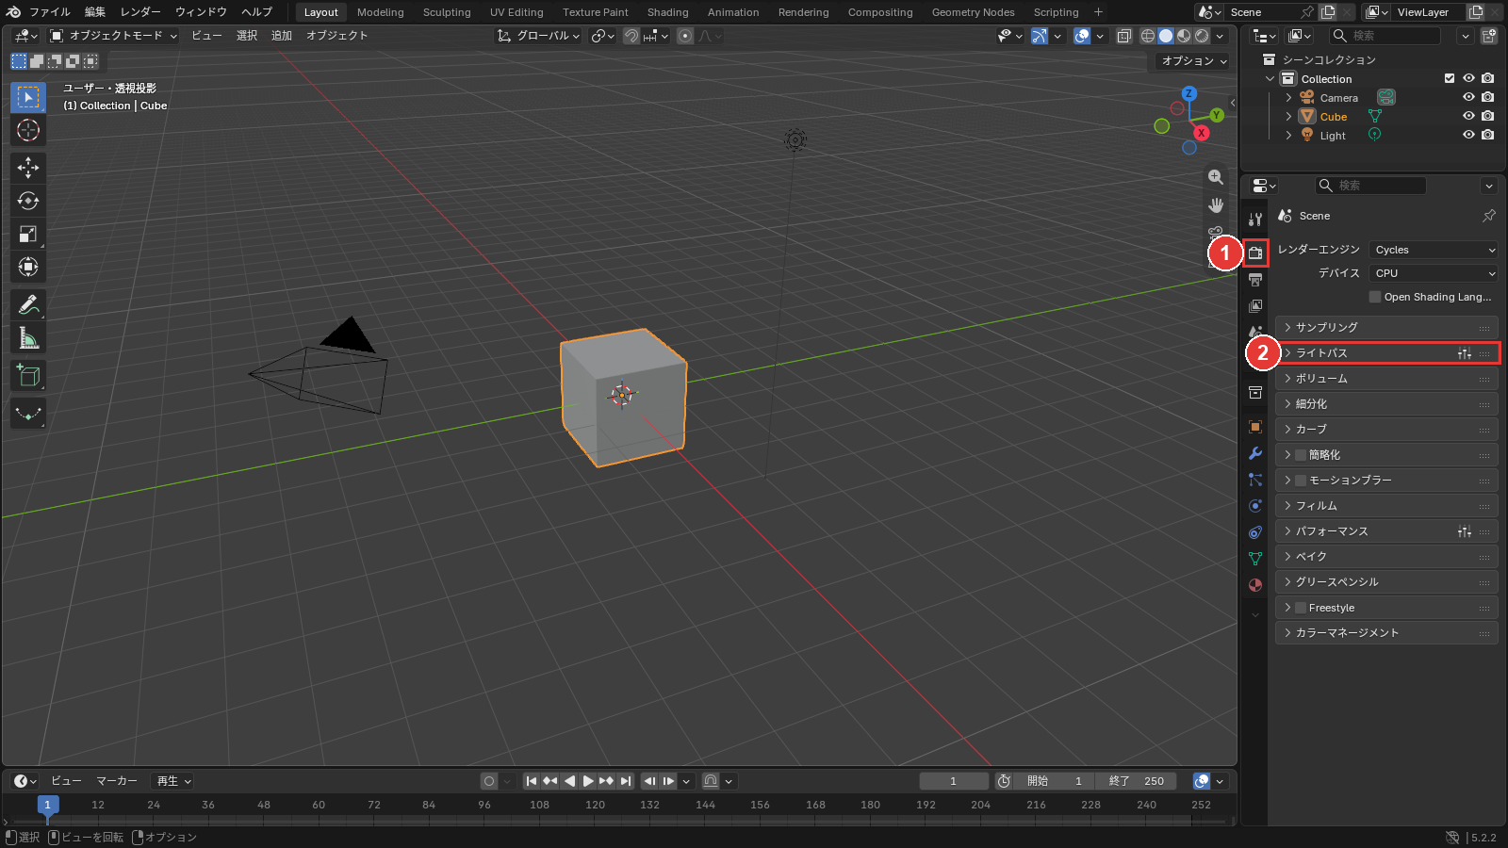Choose the Add Cube tool
This screenshot has height=848, width=1508.
[x=28, y=377]
